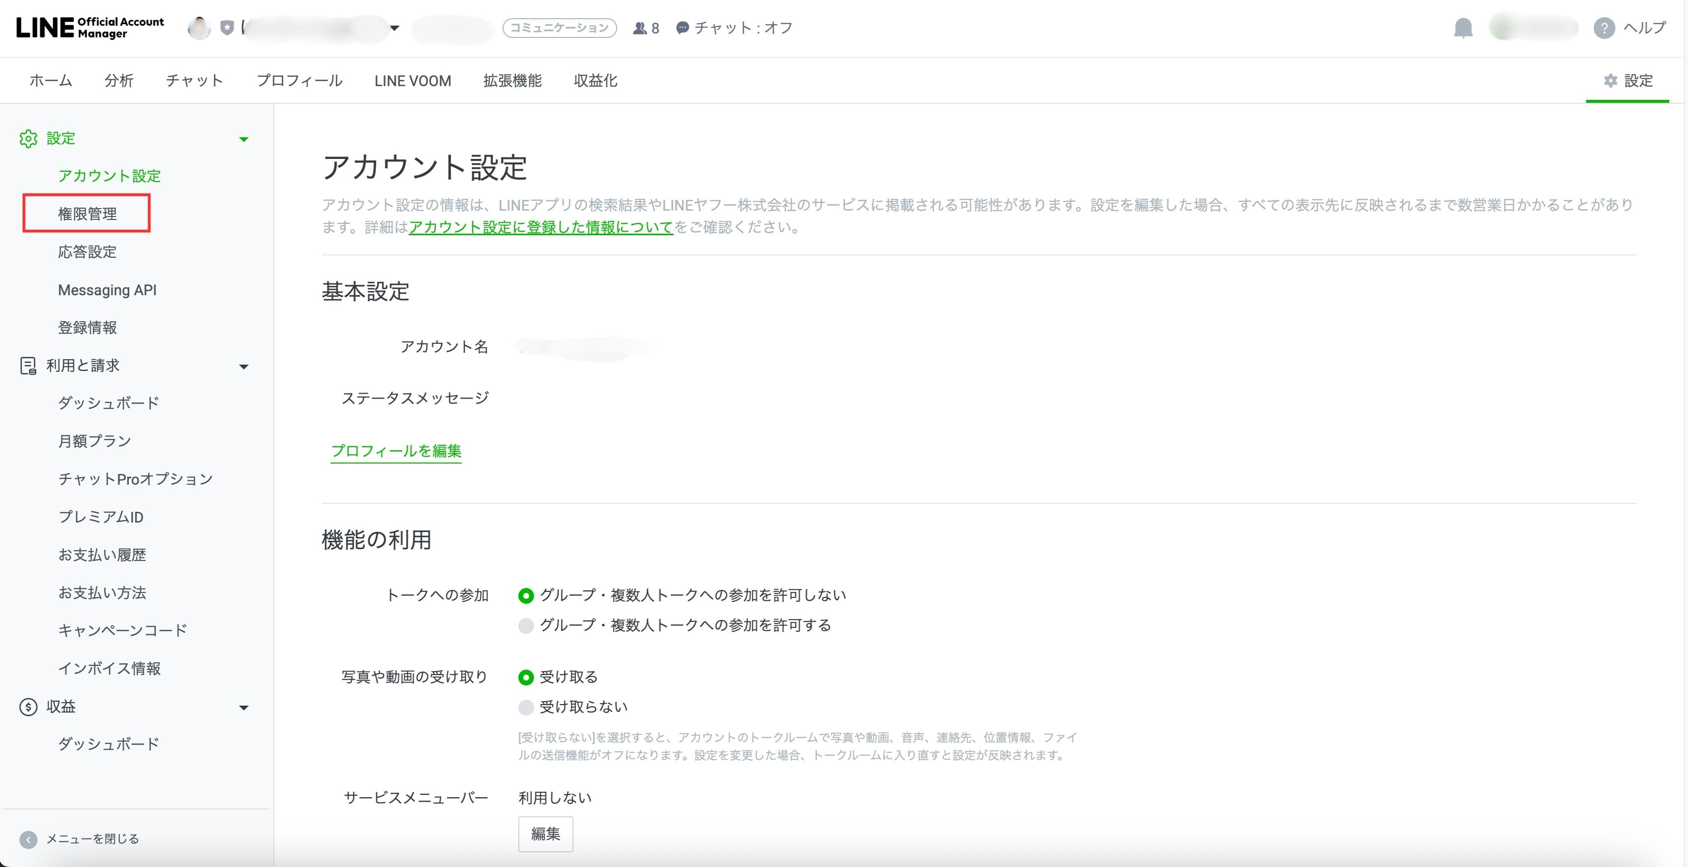This screenshot has width=1688, height=867.
Task: Click the collapse menu arrow icon
Action: tap(28, 839)
